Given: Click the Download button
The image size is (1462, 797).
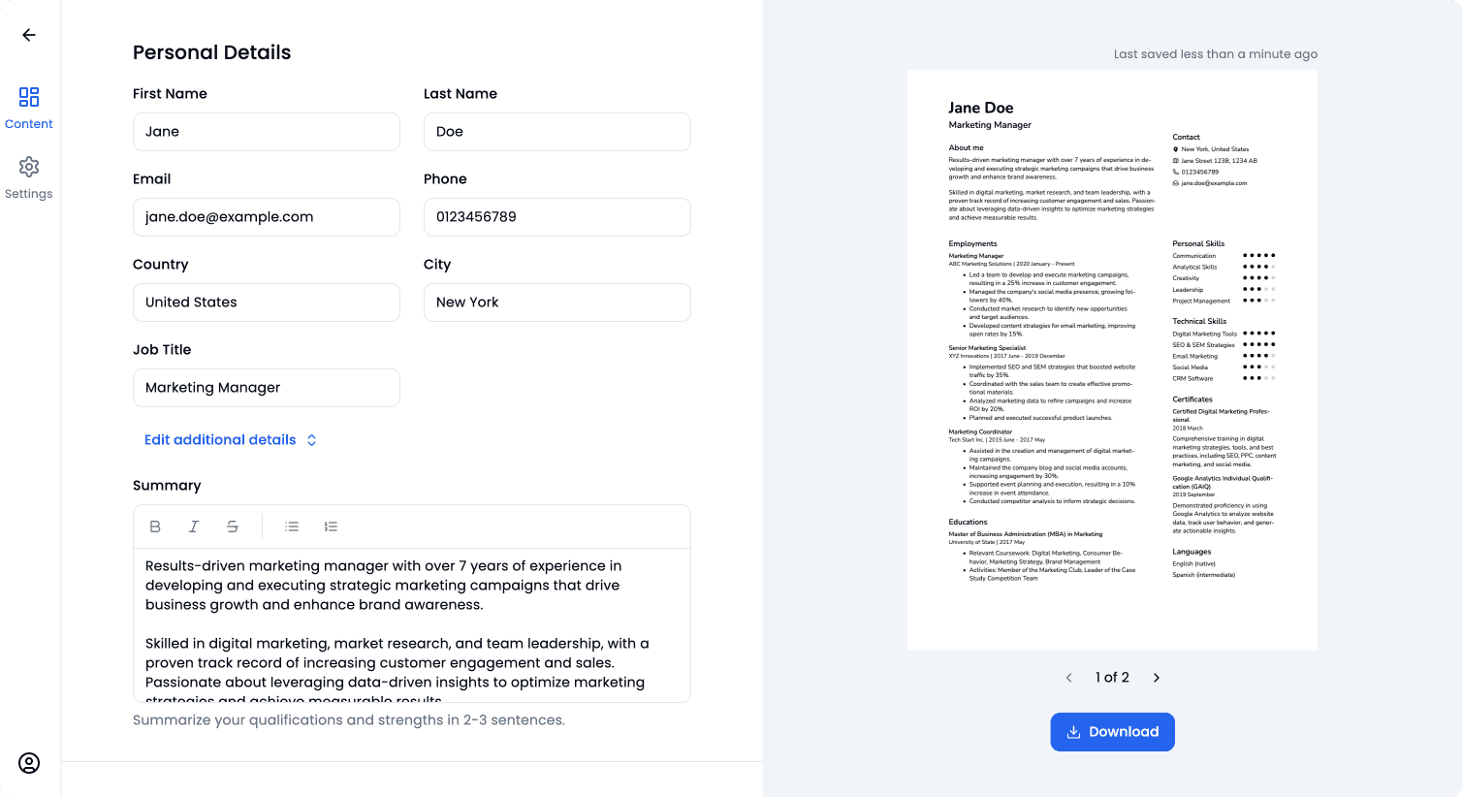Looking at the screenshot, I should (x=1112, y=732).
